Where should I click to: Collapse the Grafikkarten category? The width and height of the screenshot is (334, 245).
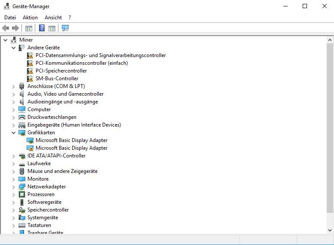[14, 133]
